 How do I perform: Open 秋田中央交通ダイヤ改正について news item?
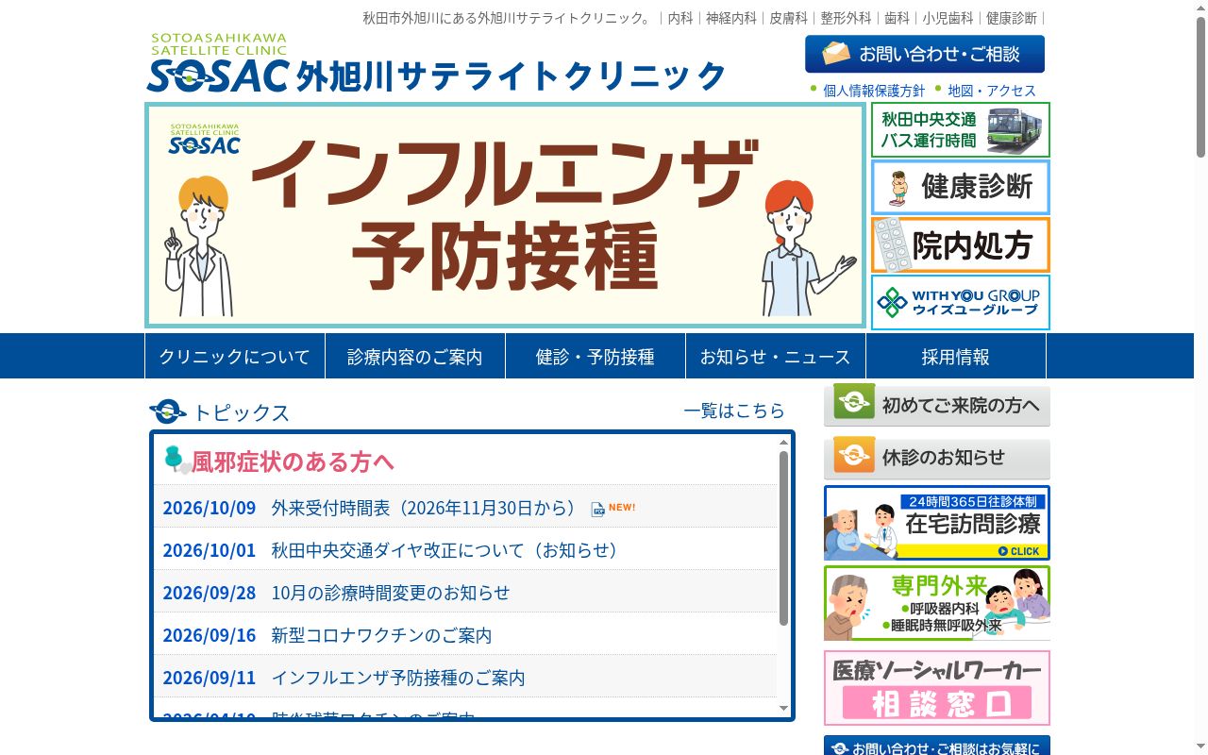445,550
